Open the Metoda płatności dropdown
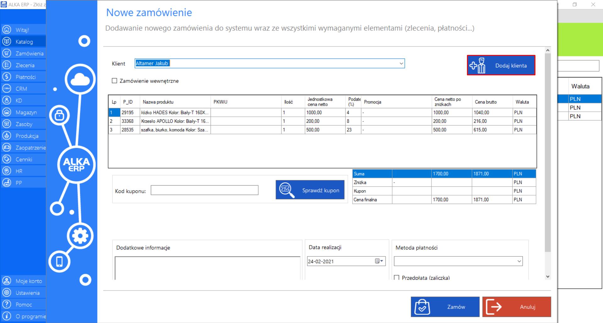The height and width of the screenshot is (323, 603). pyautogui.click(x=519, y=261)
